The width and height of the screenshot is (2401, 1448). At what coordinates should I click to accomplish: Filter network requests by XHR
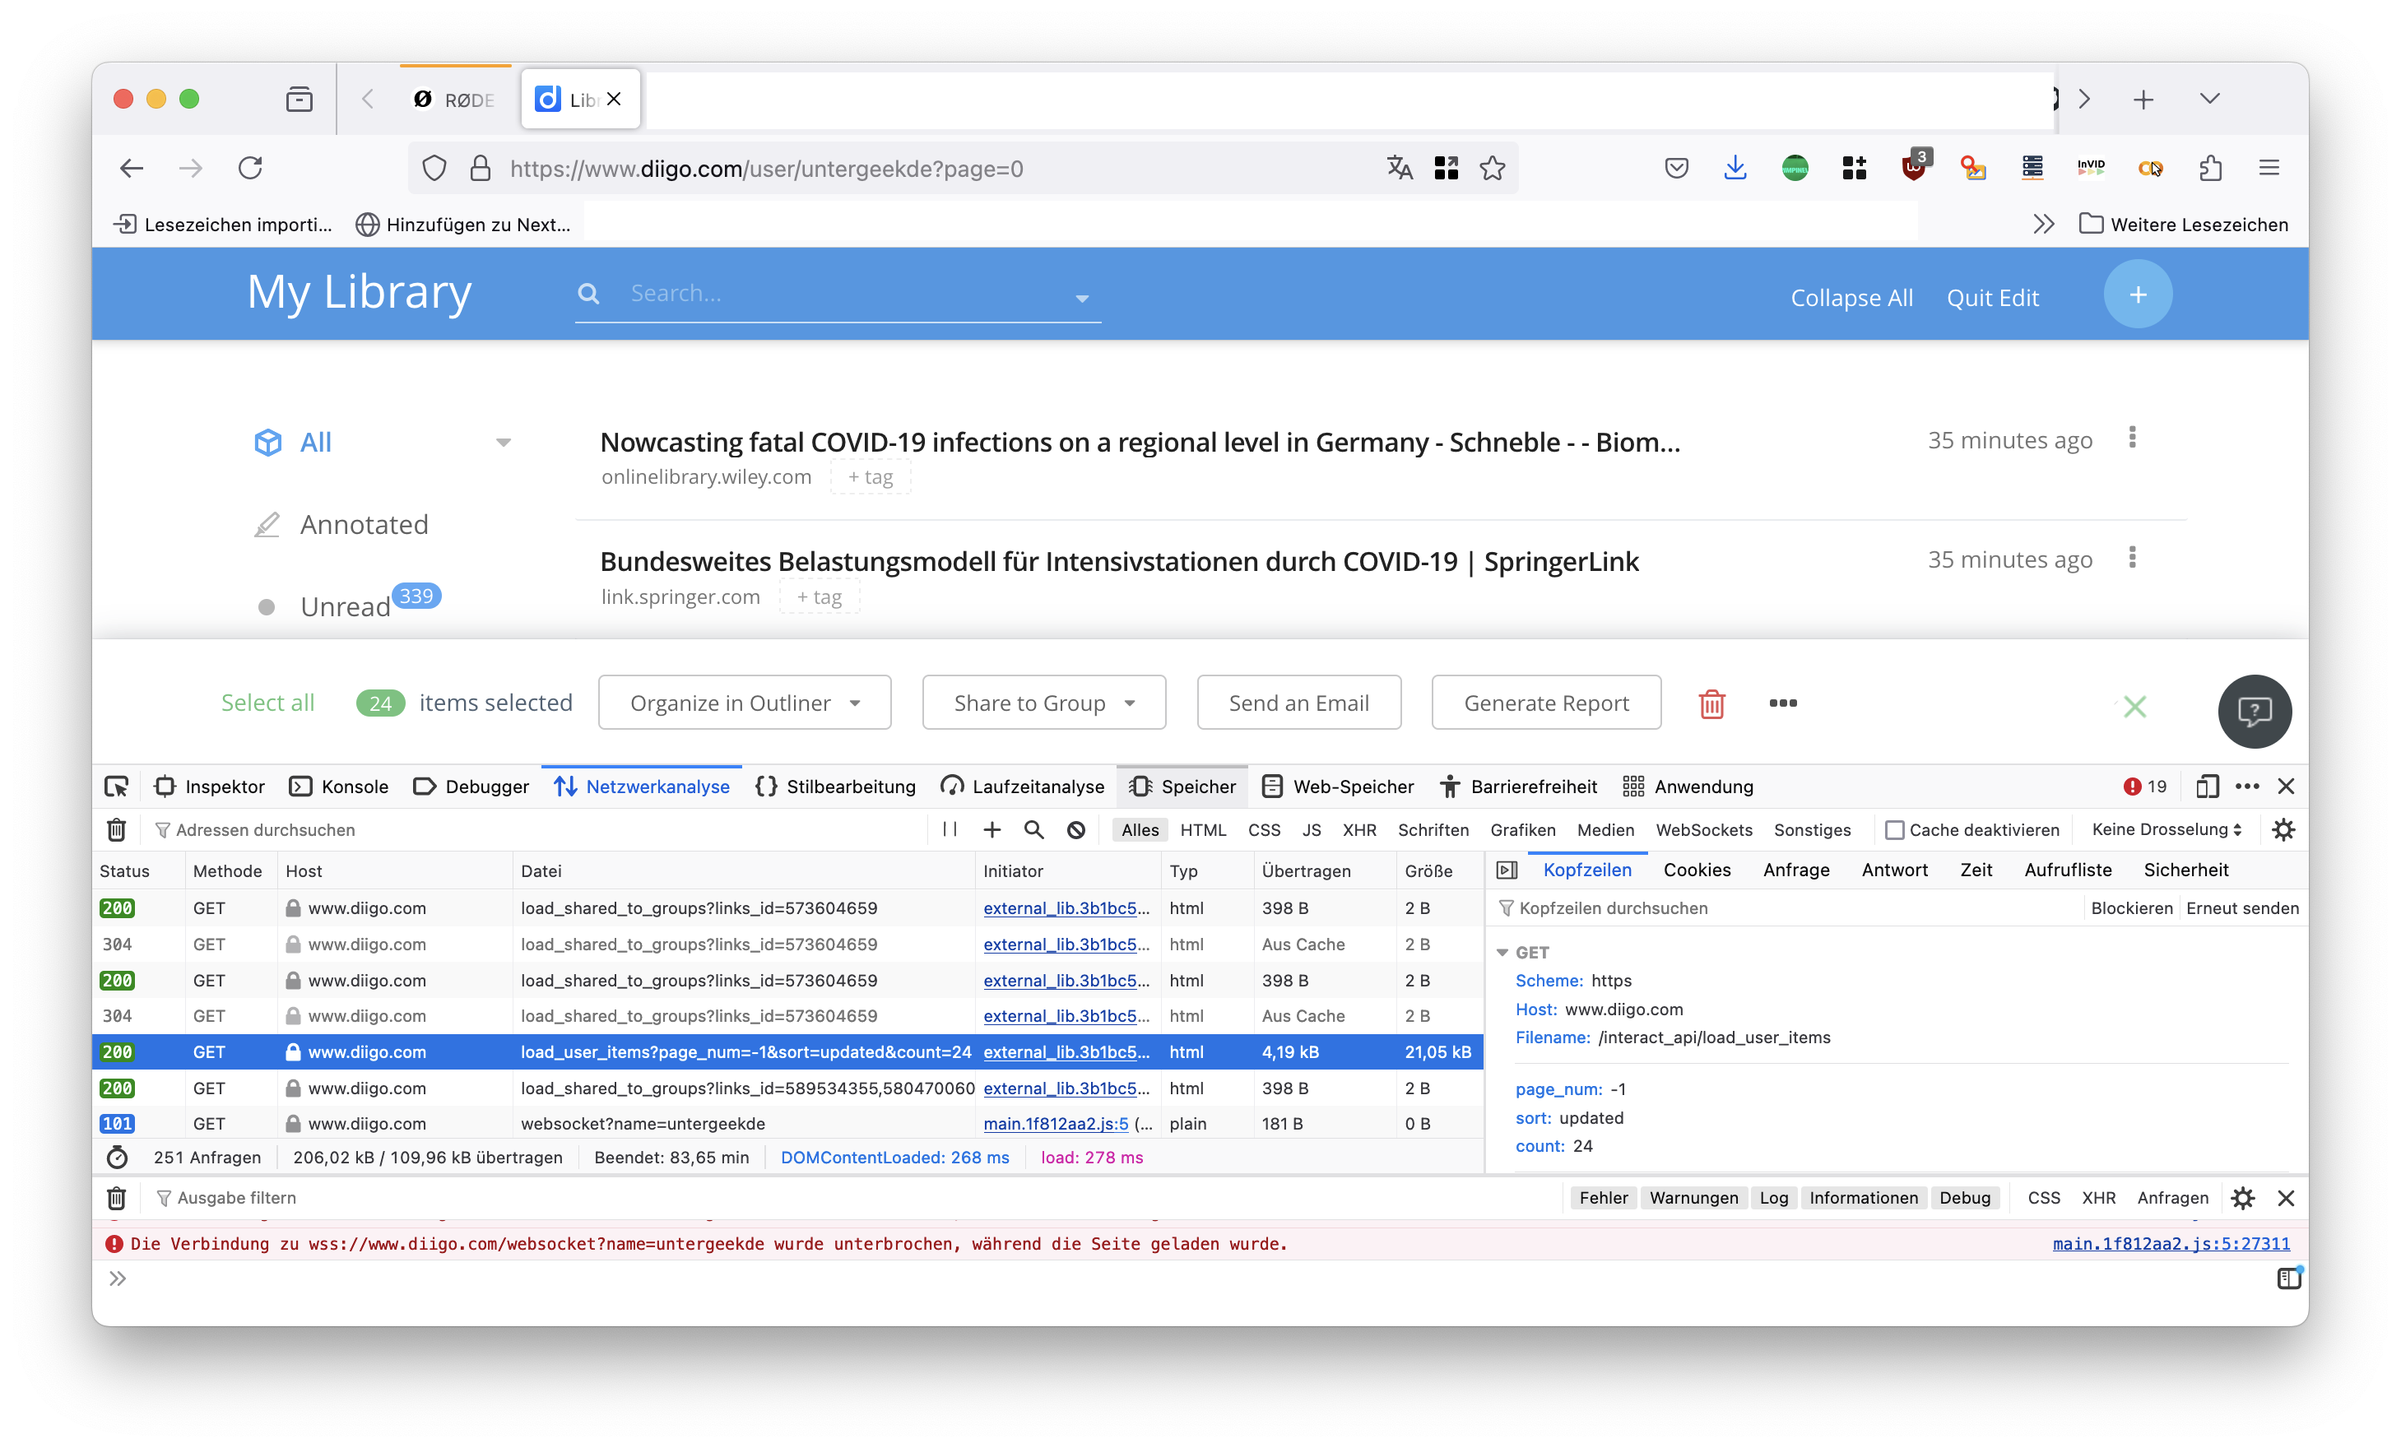(1358, 829)
